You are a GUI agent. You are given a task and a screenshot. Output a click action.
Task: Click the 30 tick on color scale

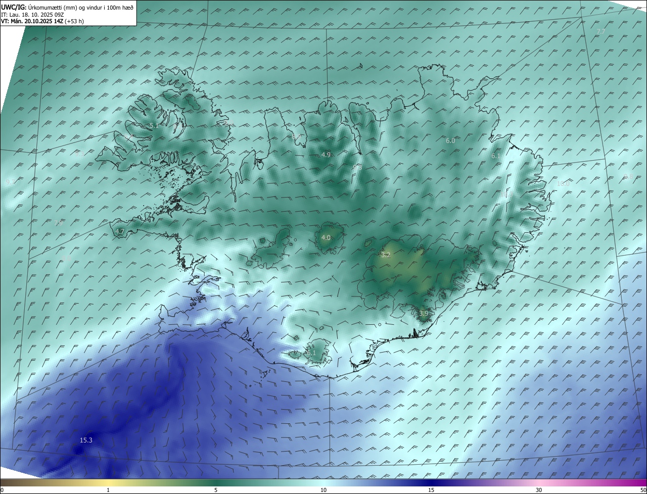tap(539, 490)
